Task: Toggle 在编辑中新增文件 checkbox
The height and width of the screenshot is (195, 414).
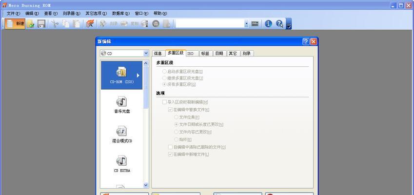Action: [x=189, y=155]
